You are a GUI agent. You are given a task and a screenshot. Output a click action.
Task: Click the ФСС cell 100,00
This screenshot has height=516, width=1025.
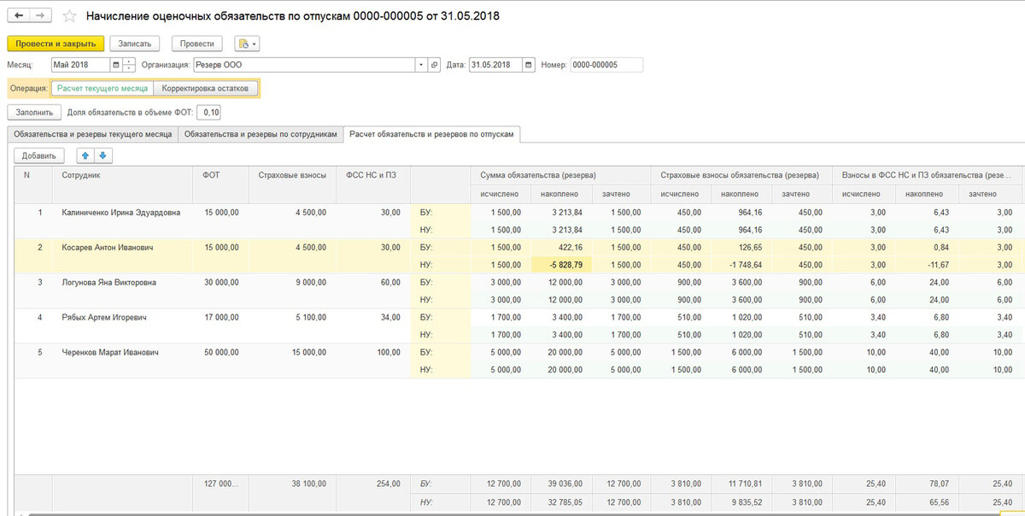coord(372,352)
